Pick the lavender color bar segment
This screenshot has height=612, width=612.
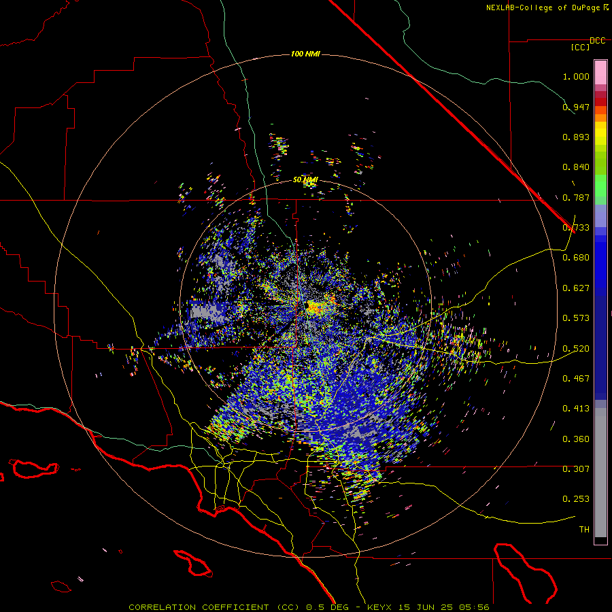point(600,216)
